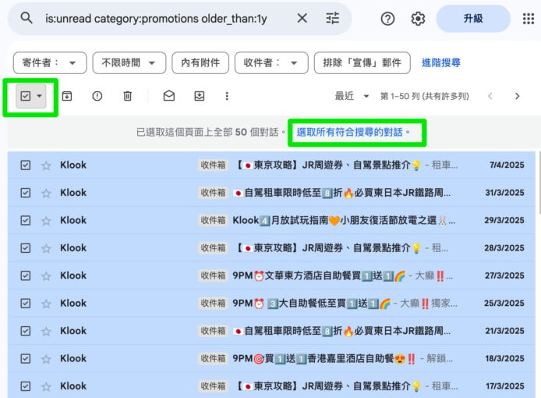
Task: Star the Klook email dated 25/3/2025
Action: pyautogui.click(x=46, y=304)
